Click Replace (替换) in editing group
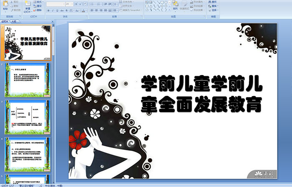 click(x=213, y=6)
